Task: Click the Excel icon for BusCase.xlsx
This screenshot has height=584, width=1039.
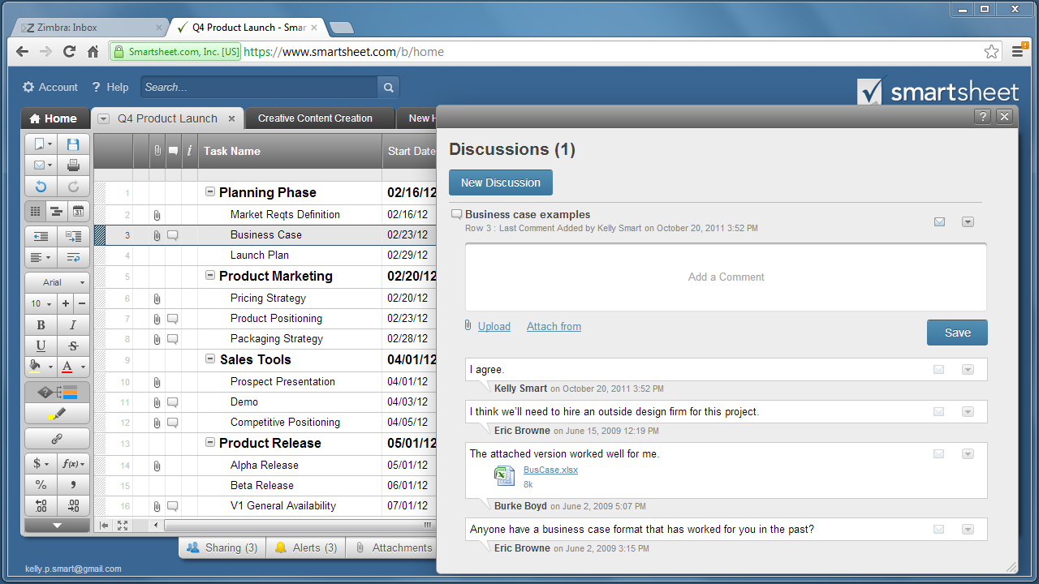Action: (505, 476)
